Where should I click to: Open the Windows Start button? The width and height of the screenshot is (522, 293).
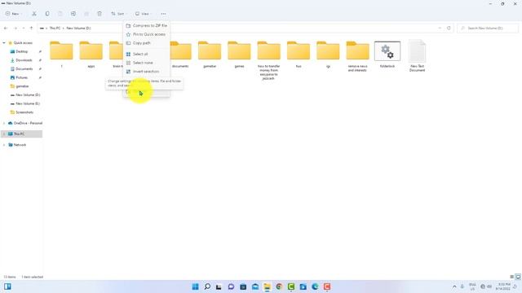tap(196, 286)
